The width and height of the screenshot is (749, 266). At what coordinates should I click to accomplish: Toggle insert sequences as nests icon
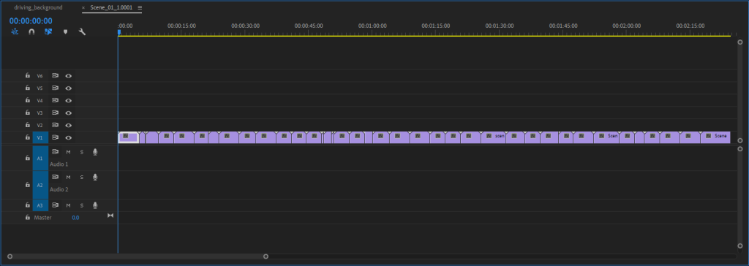pyautogui.click(x=15, y=32)
